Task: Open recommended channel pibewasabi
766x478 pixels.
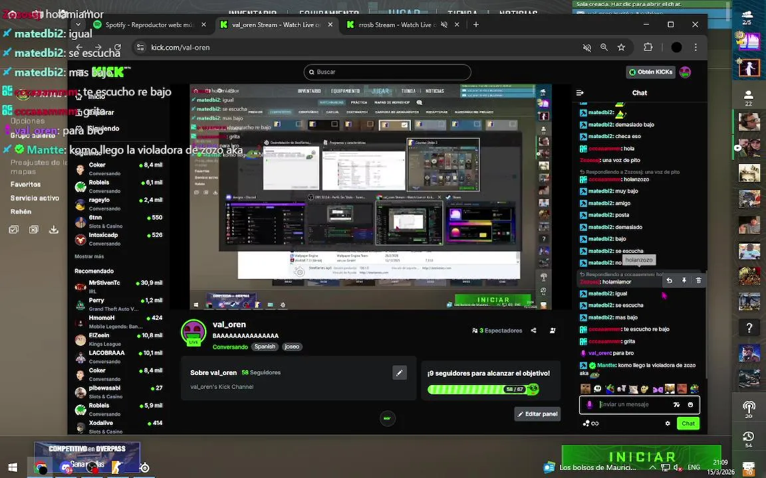Action: coord(119,392)
